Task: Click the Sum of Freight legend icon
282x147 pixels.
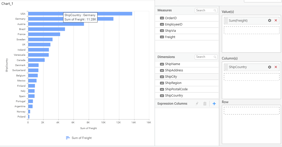Action: point(68,138)
